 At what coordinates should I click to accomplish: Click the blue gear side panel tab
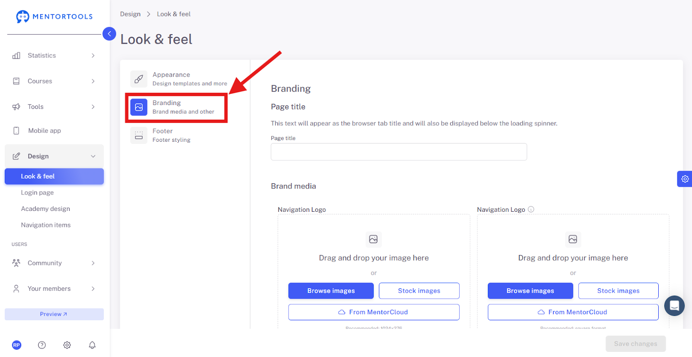685,178
